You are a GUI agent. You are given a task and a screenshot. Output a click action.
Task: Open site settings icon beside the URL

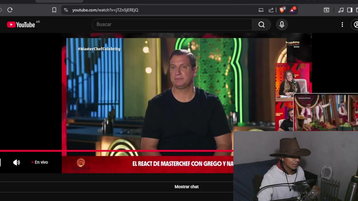[x=66, y=10]
